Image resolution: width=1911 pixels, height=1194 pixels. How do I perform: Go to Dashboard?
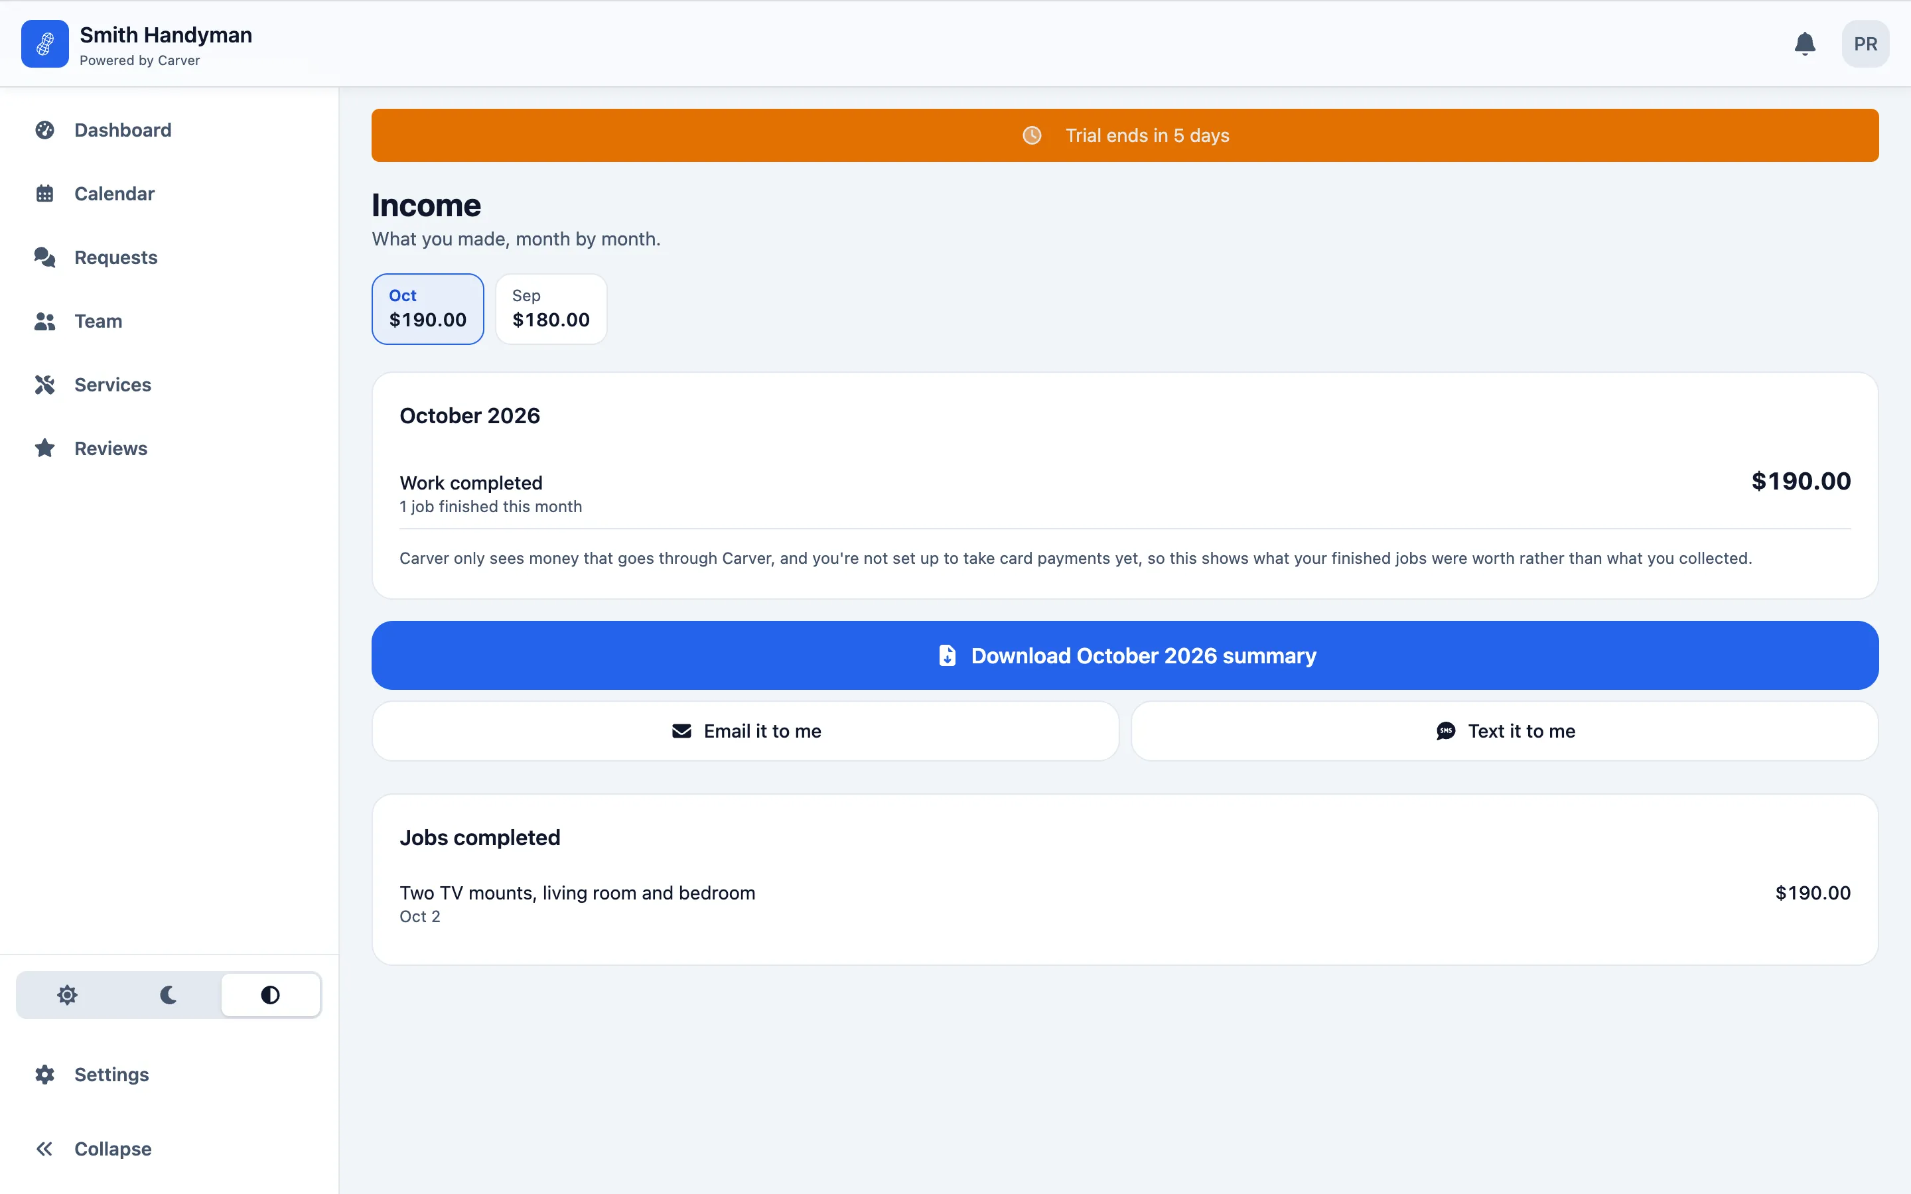click(169, 130)
